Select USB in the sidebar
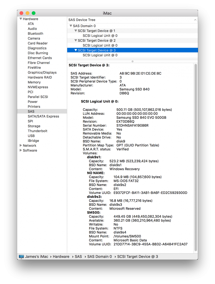Viewport: 215px width, 284px height. 31,136
